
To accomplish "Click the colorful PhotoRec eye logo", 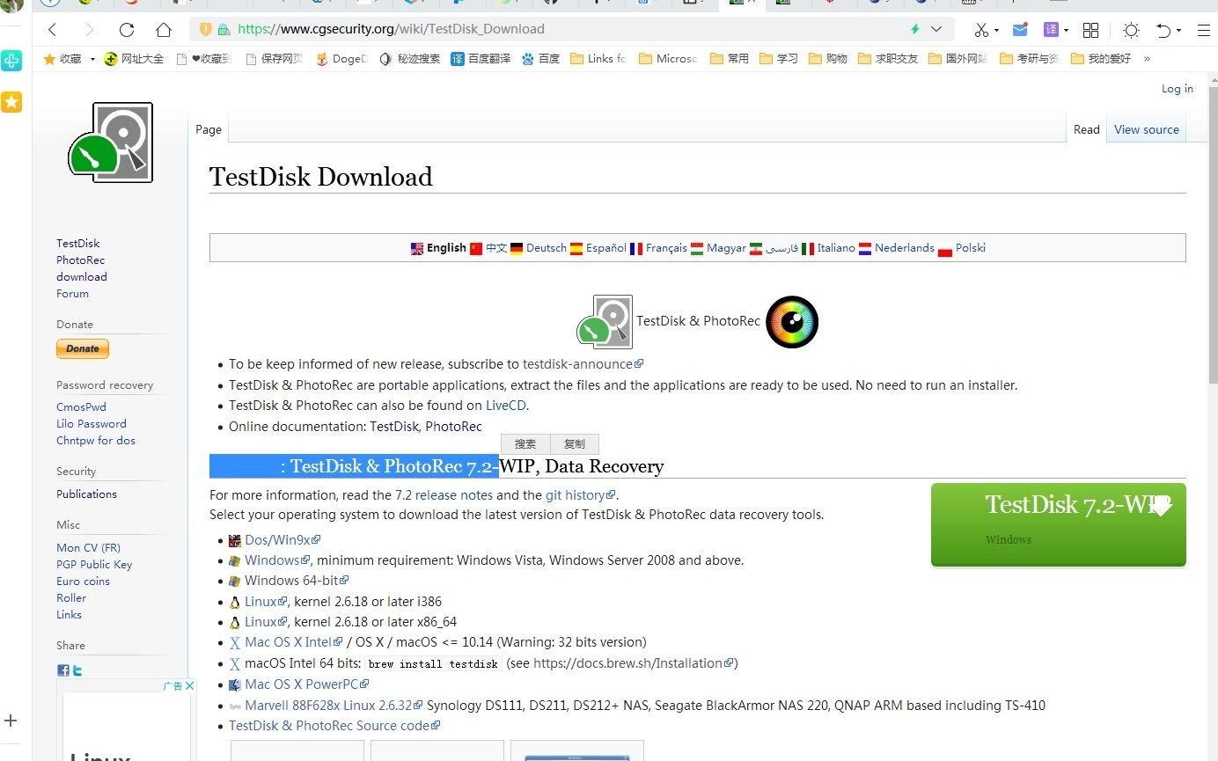I will pyautogui.click(x=792, y=321).
